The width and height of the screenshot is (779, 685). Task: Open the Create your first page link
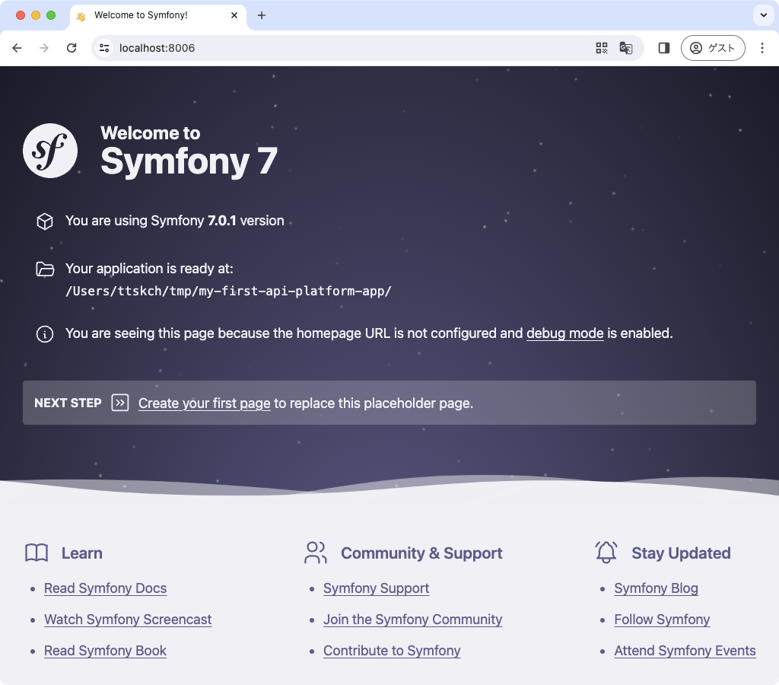[204, 403]
